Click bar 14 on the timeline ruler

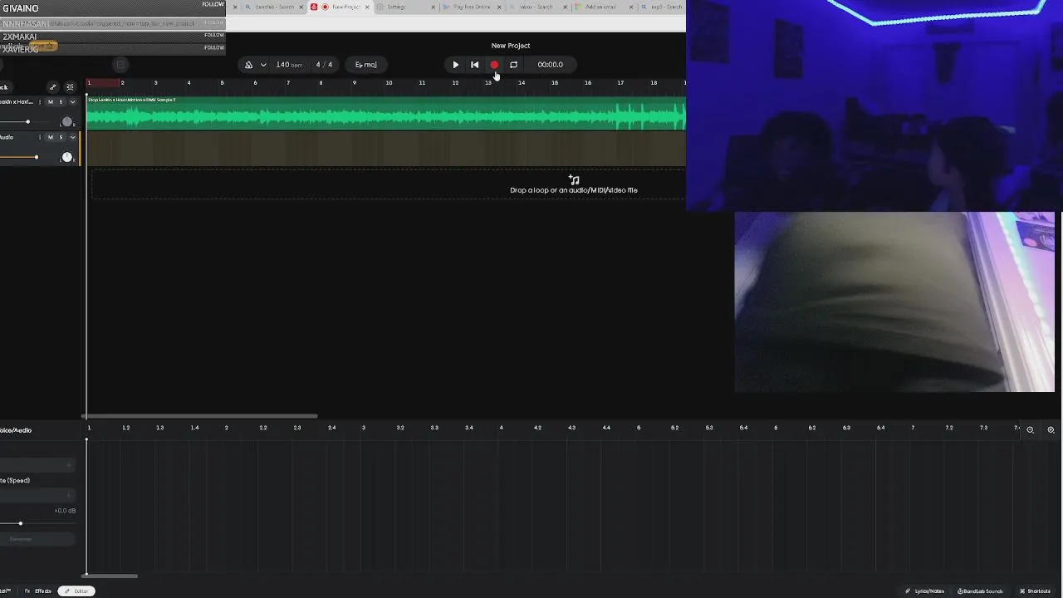(522, 83)
